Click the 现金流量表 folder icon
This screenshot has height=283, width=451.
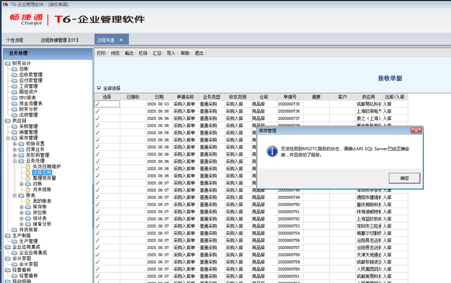(14, 103)
